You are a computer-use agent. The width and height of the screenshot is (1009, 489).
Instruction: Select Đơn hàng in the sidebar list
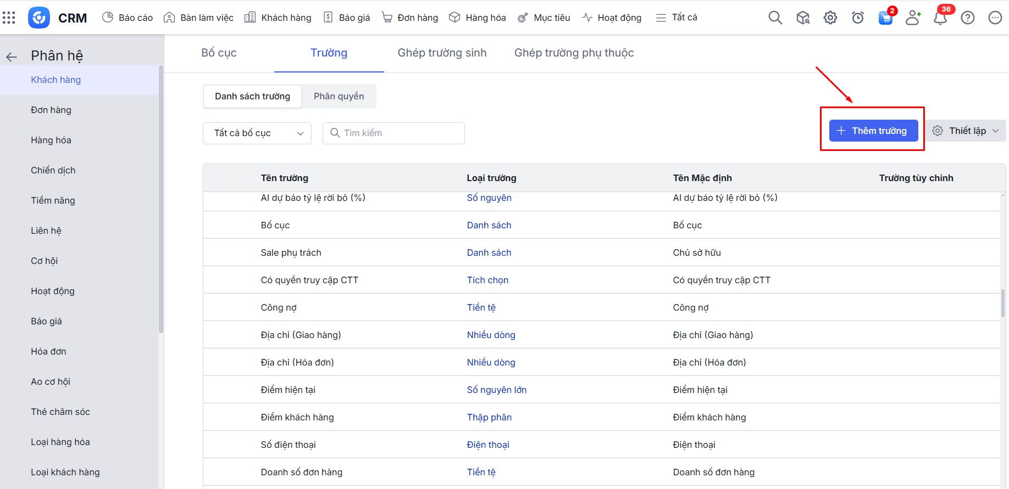pyautogui.click(x=51, y=110)
